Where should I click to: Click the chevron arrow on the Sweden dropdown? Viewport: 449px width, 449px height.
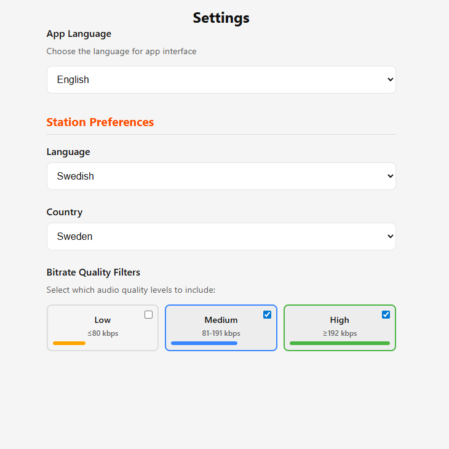click(x=390, y=237)
